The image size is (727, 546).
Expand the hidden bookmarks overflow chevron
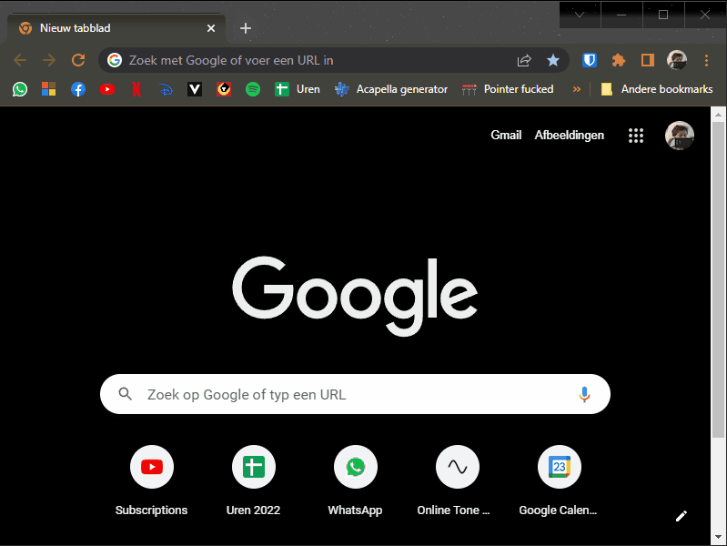(576, 89)
